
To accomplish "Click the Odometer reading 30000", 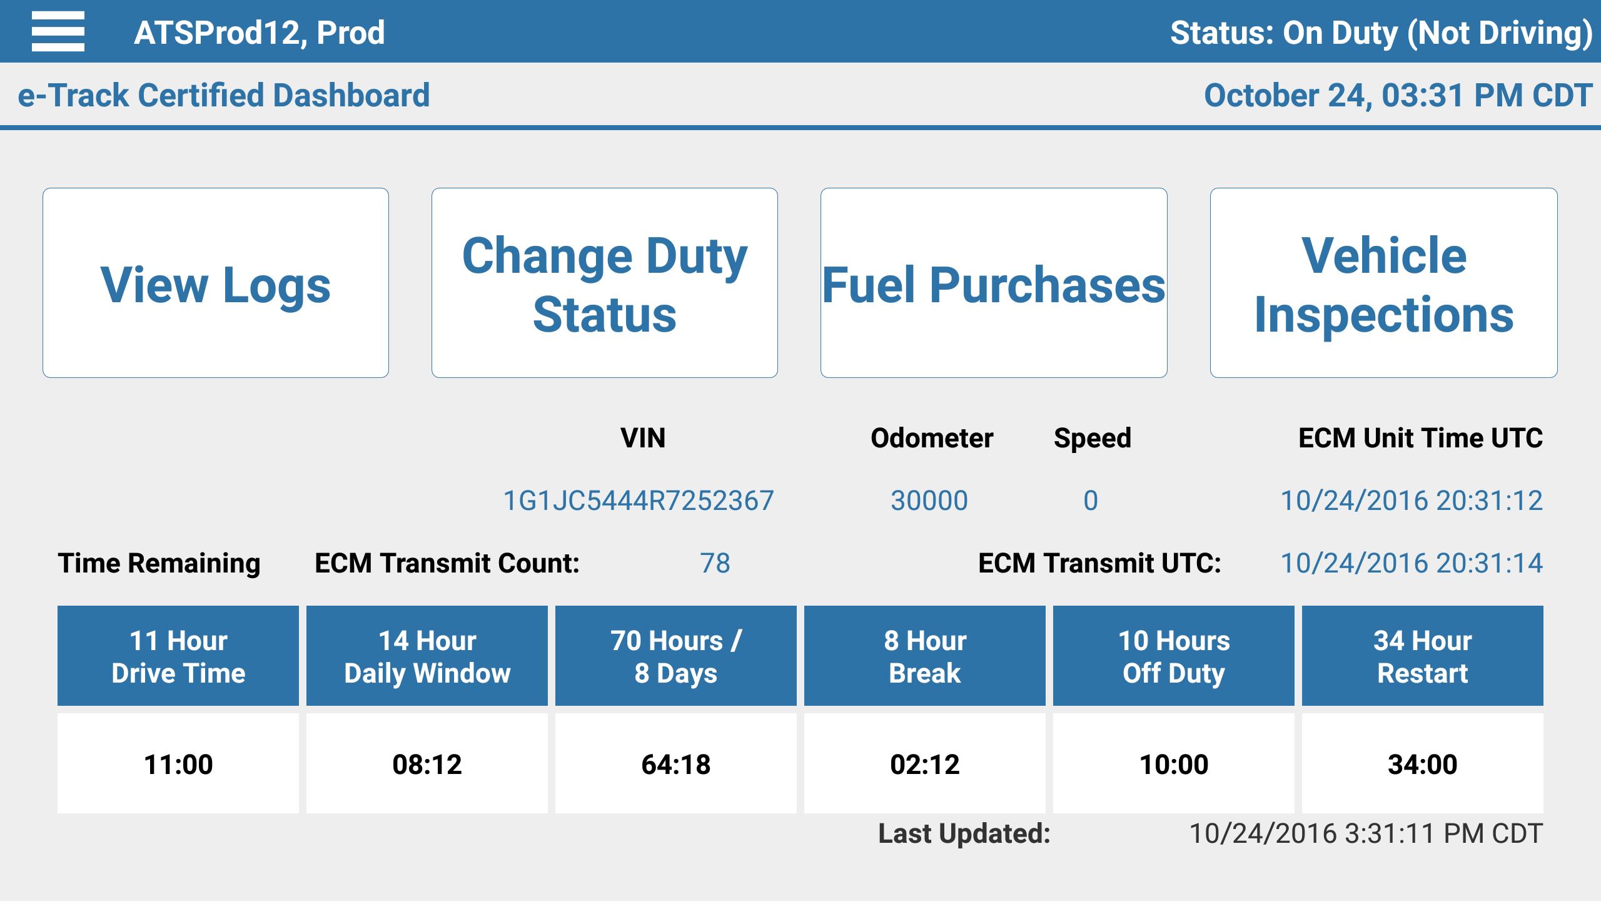I will (x=927, y=500).
